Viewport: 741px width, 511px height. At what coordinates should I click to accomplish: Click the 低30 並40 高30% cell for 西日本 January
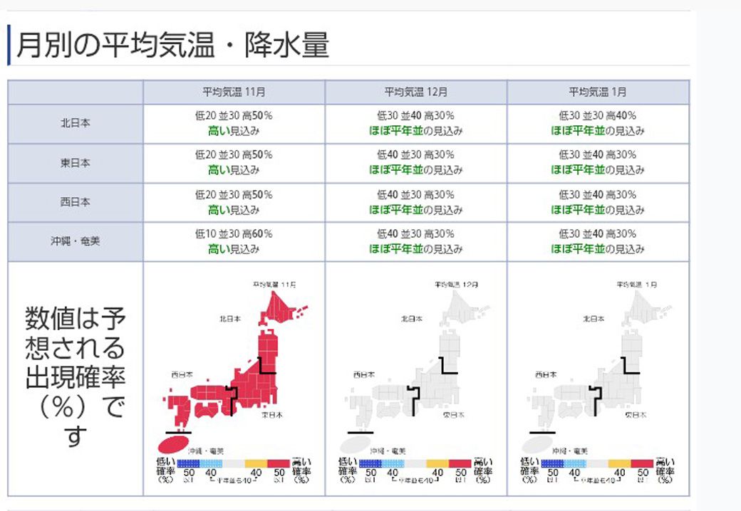tap(596, 193)
